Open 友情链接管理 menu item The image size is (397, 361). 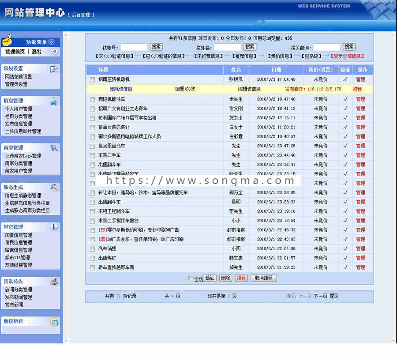[19, 265]
